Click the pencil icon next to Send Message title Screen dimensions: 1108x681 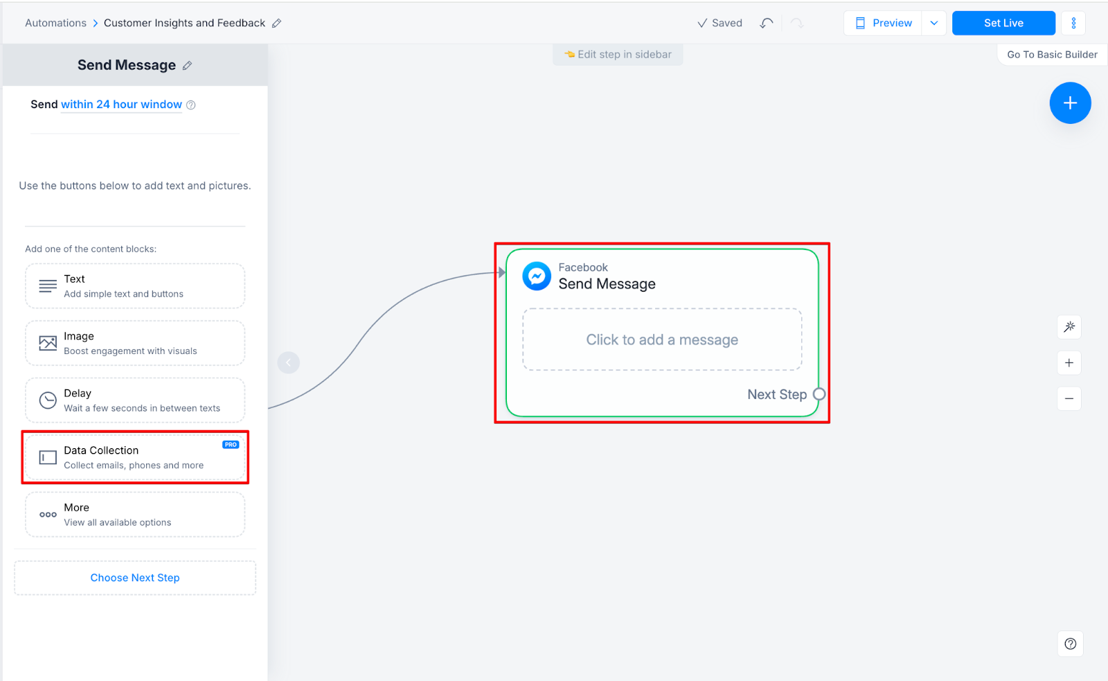pyautogui.click(x=187, y=66)
